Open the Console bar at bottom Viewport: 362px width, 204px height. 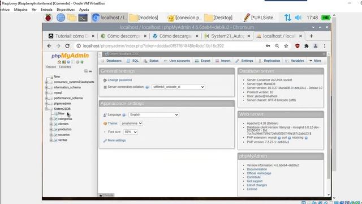[x=106, y=195]
